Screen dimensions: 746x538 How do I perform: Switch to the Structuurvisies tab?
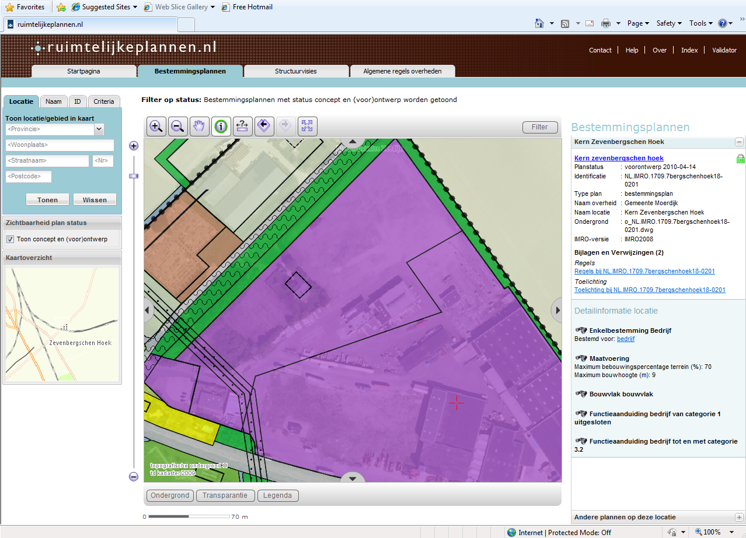coord(295,71)
